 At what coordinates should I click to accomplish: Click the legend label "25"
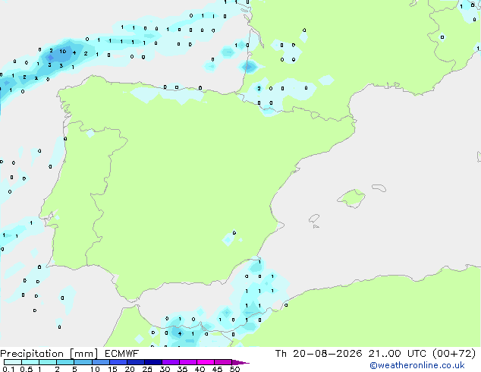[147, 369]
